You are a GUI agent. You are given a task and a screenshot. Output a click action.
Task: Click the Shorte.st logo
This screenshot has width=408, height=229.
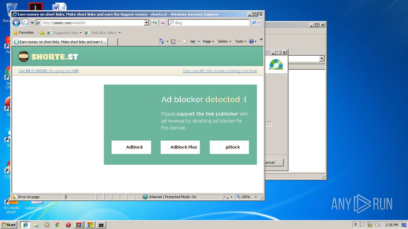[x=48, y=57]
